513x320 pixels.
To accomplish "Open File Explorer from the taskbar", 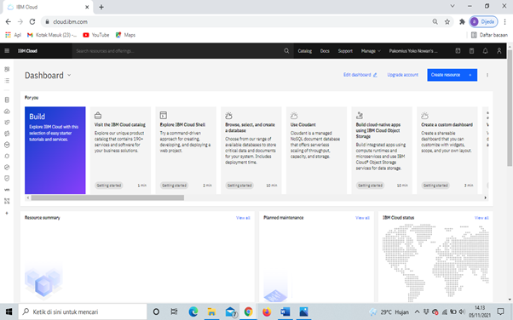I will coord(211,311).
